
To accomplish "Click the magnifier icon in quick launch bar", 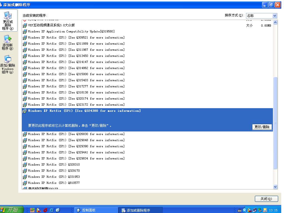I will (x=39, y=210).
